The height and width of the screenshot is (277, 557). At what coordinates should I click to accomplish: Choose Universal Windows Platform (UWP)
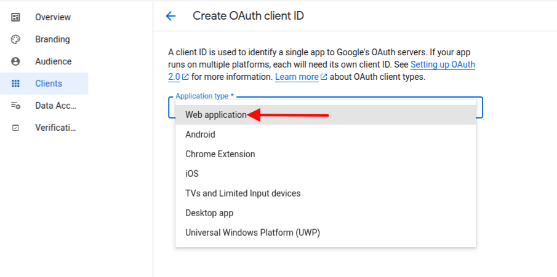[326, 233]
